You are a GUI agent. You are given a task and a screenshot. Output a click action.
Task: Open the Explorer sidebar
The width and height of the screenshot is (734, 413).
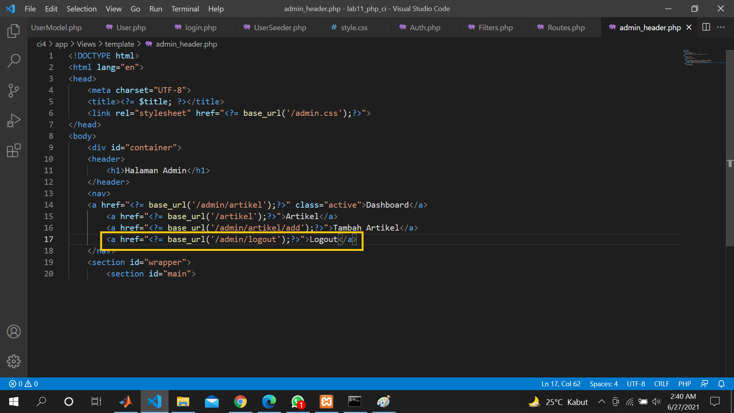pyautogui.click(x=14, y=31)
